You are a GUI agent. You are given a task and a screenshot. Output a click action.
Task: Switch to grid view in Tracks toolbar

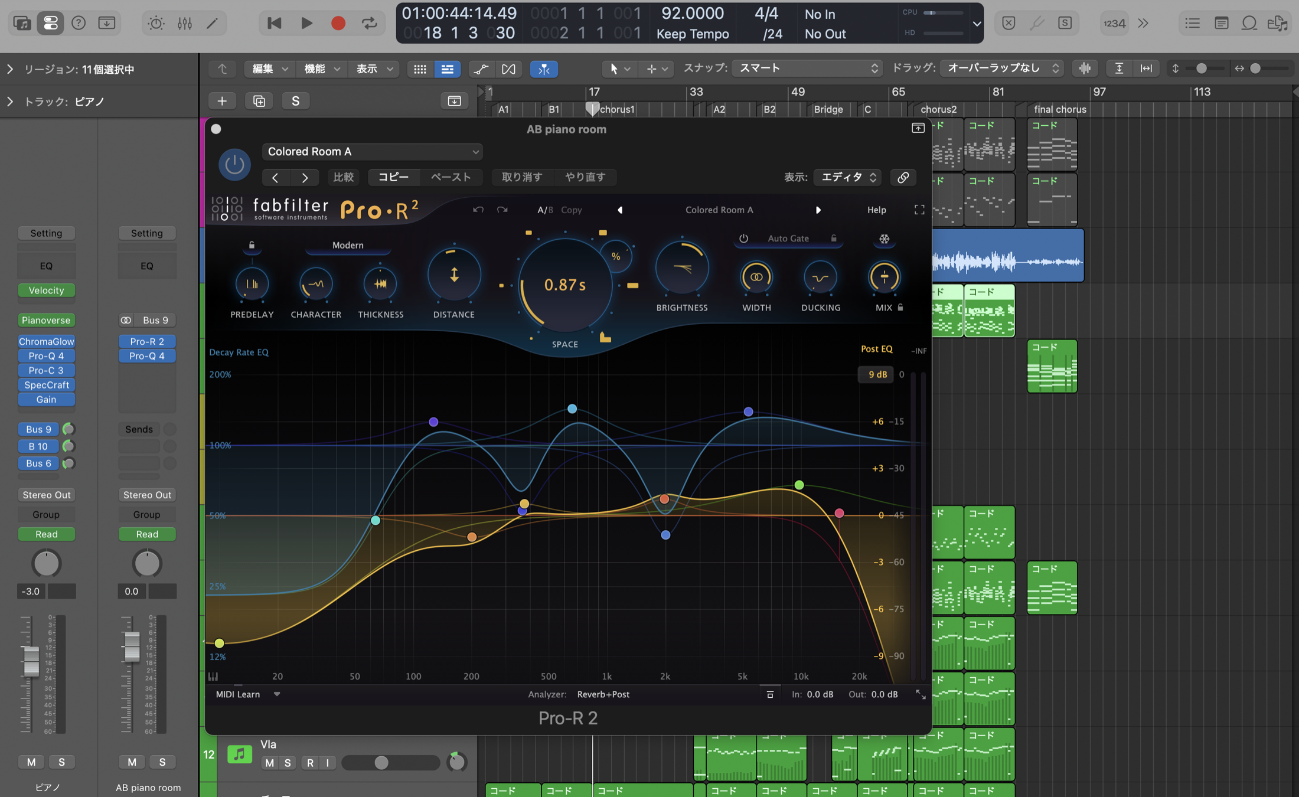[x=420, y=69]
